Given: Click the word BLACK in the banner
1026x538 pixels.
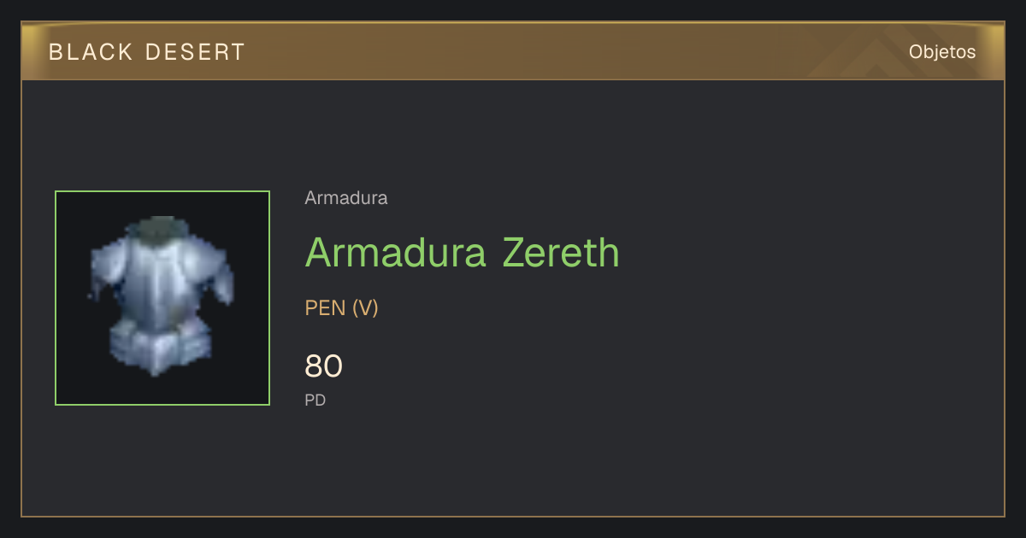Looking at the screenshot, I should [91, 52].
